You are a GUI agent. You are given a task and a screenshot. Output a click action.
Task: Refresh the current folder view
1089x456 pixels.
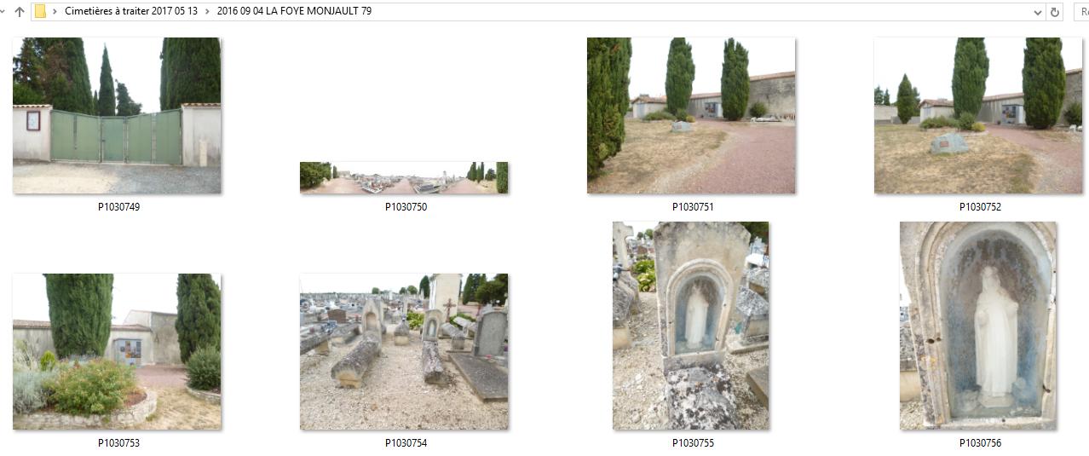(1055, 12)
